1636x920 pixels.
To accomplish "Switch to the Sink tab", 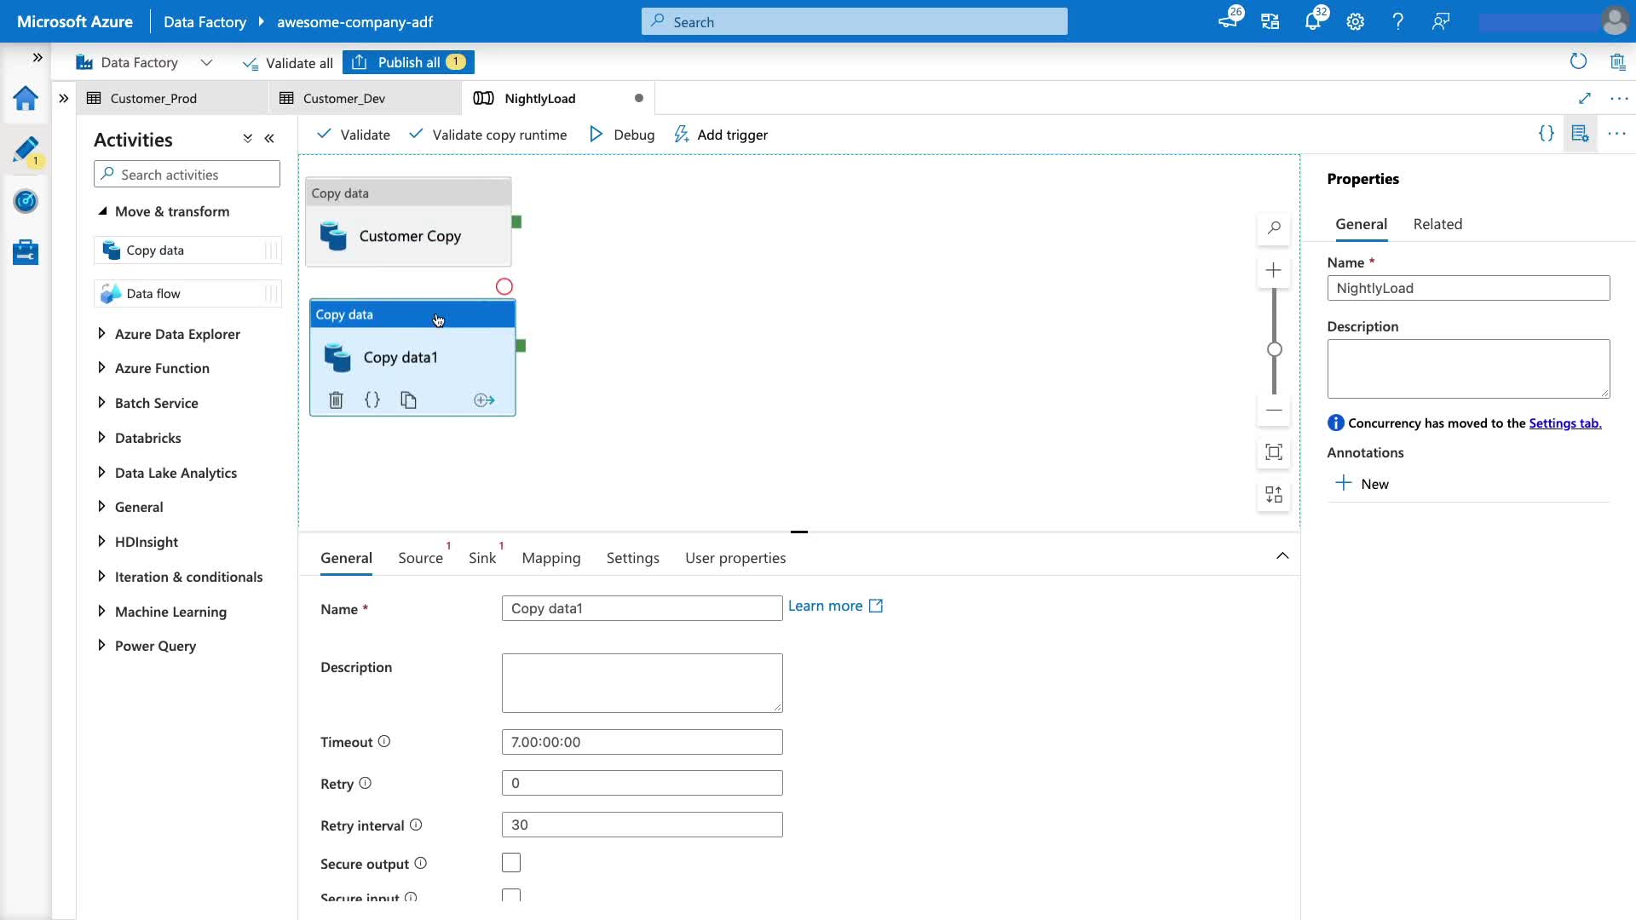I will 482,558.
